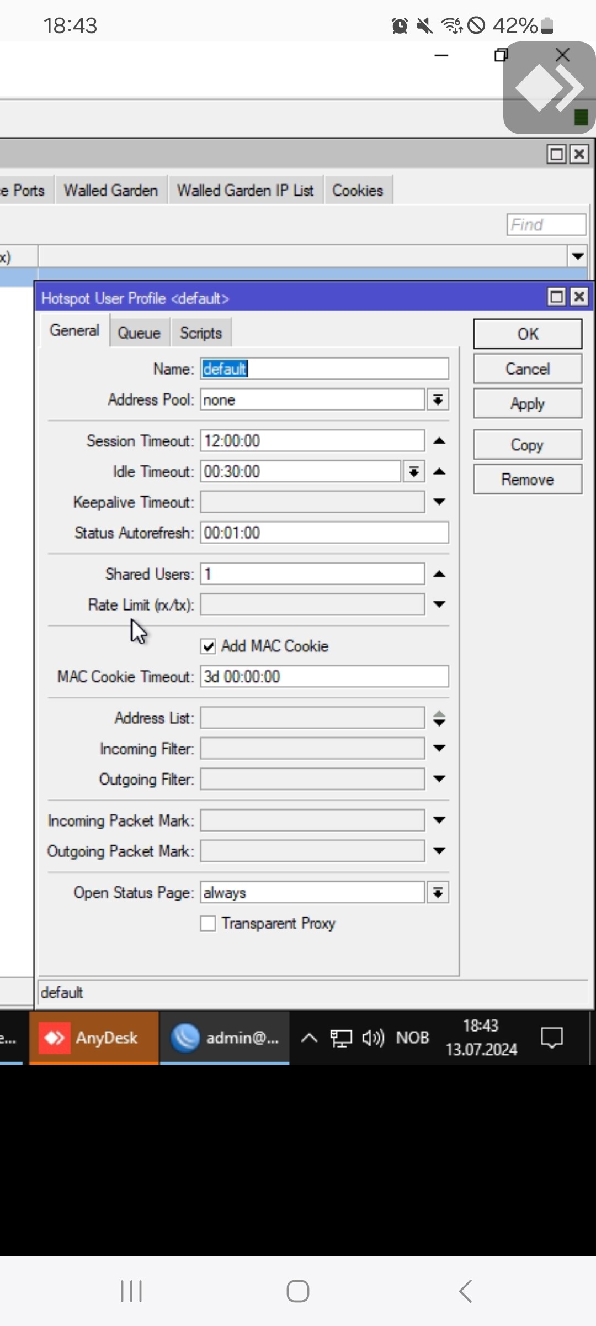Copy the profile with Copy button
This screenshot has width=596, height=1326.
pyautogui.click(x=528, y=445)
